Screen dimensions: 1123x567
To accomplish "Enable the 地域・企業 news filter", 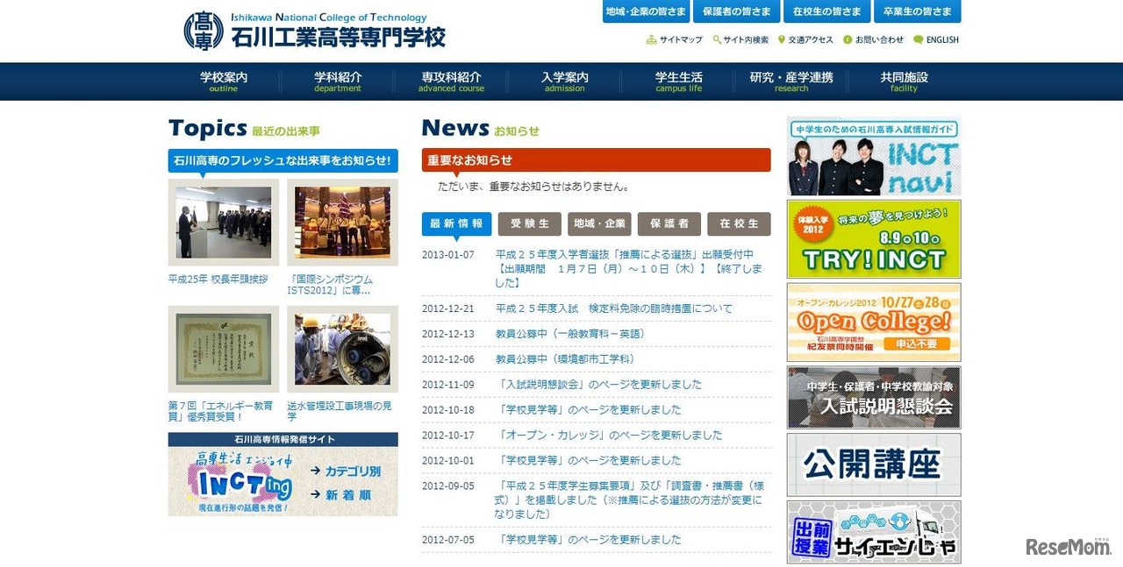I will pos(599,223).
